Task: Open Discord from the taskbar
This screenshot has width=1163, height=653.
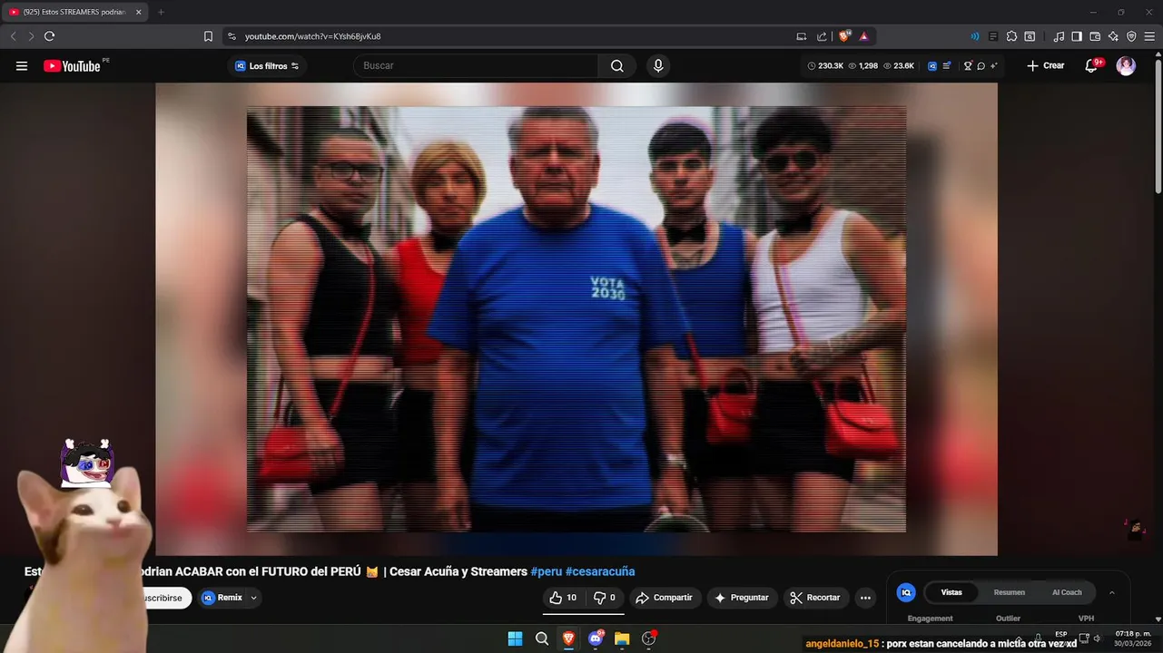Action: pos(596,638)
